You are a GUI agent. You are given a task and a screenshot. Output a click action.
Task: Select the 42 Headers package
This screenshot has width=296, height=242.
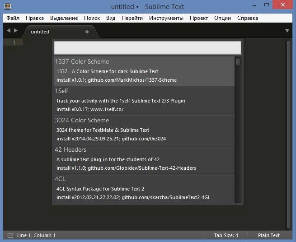click(x=144, y=159)
